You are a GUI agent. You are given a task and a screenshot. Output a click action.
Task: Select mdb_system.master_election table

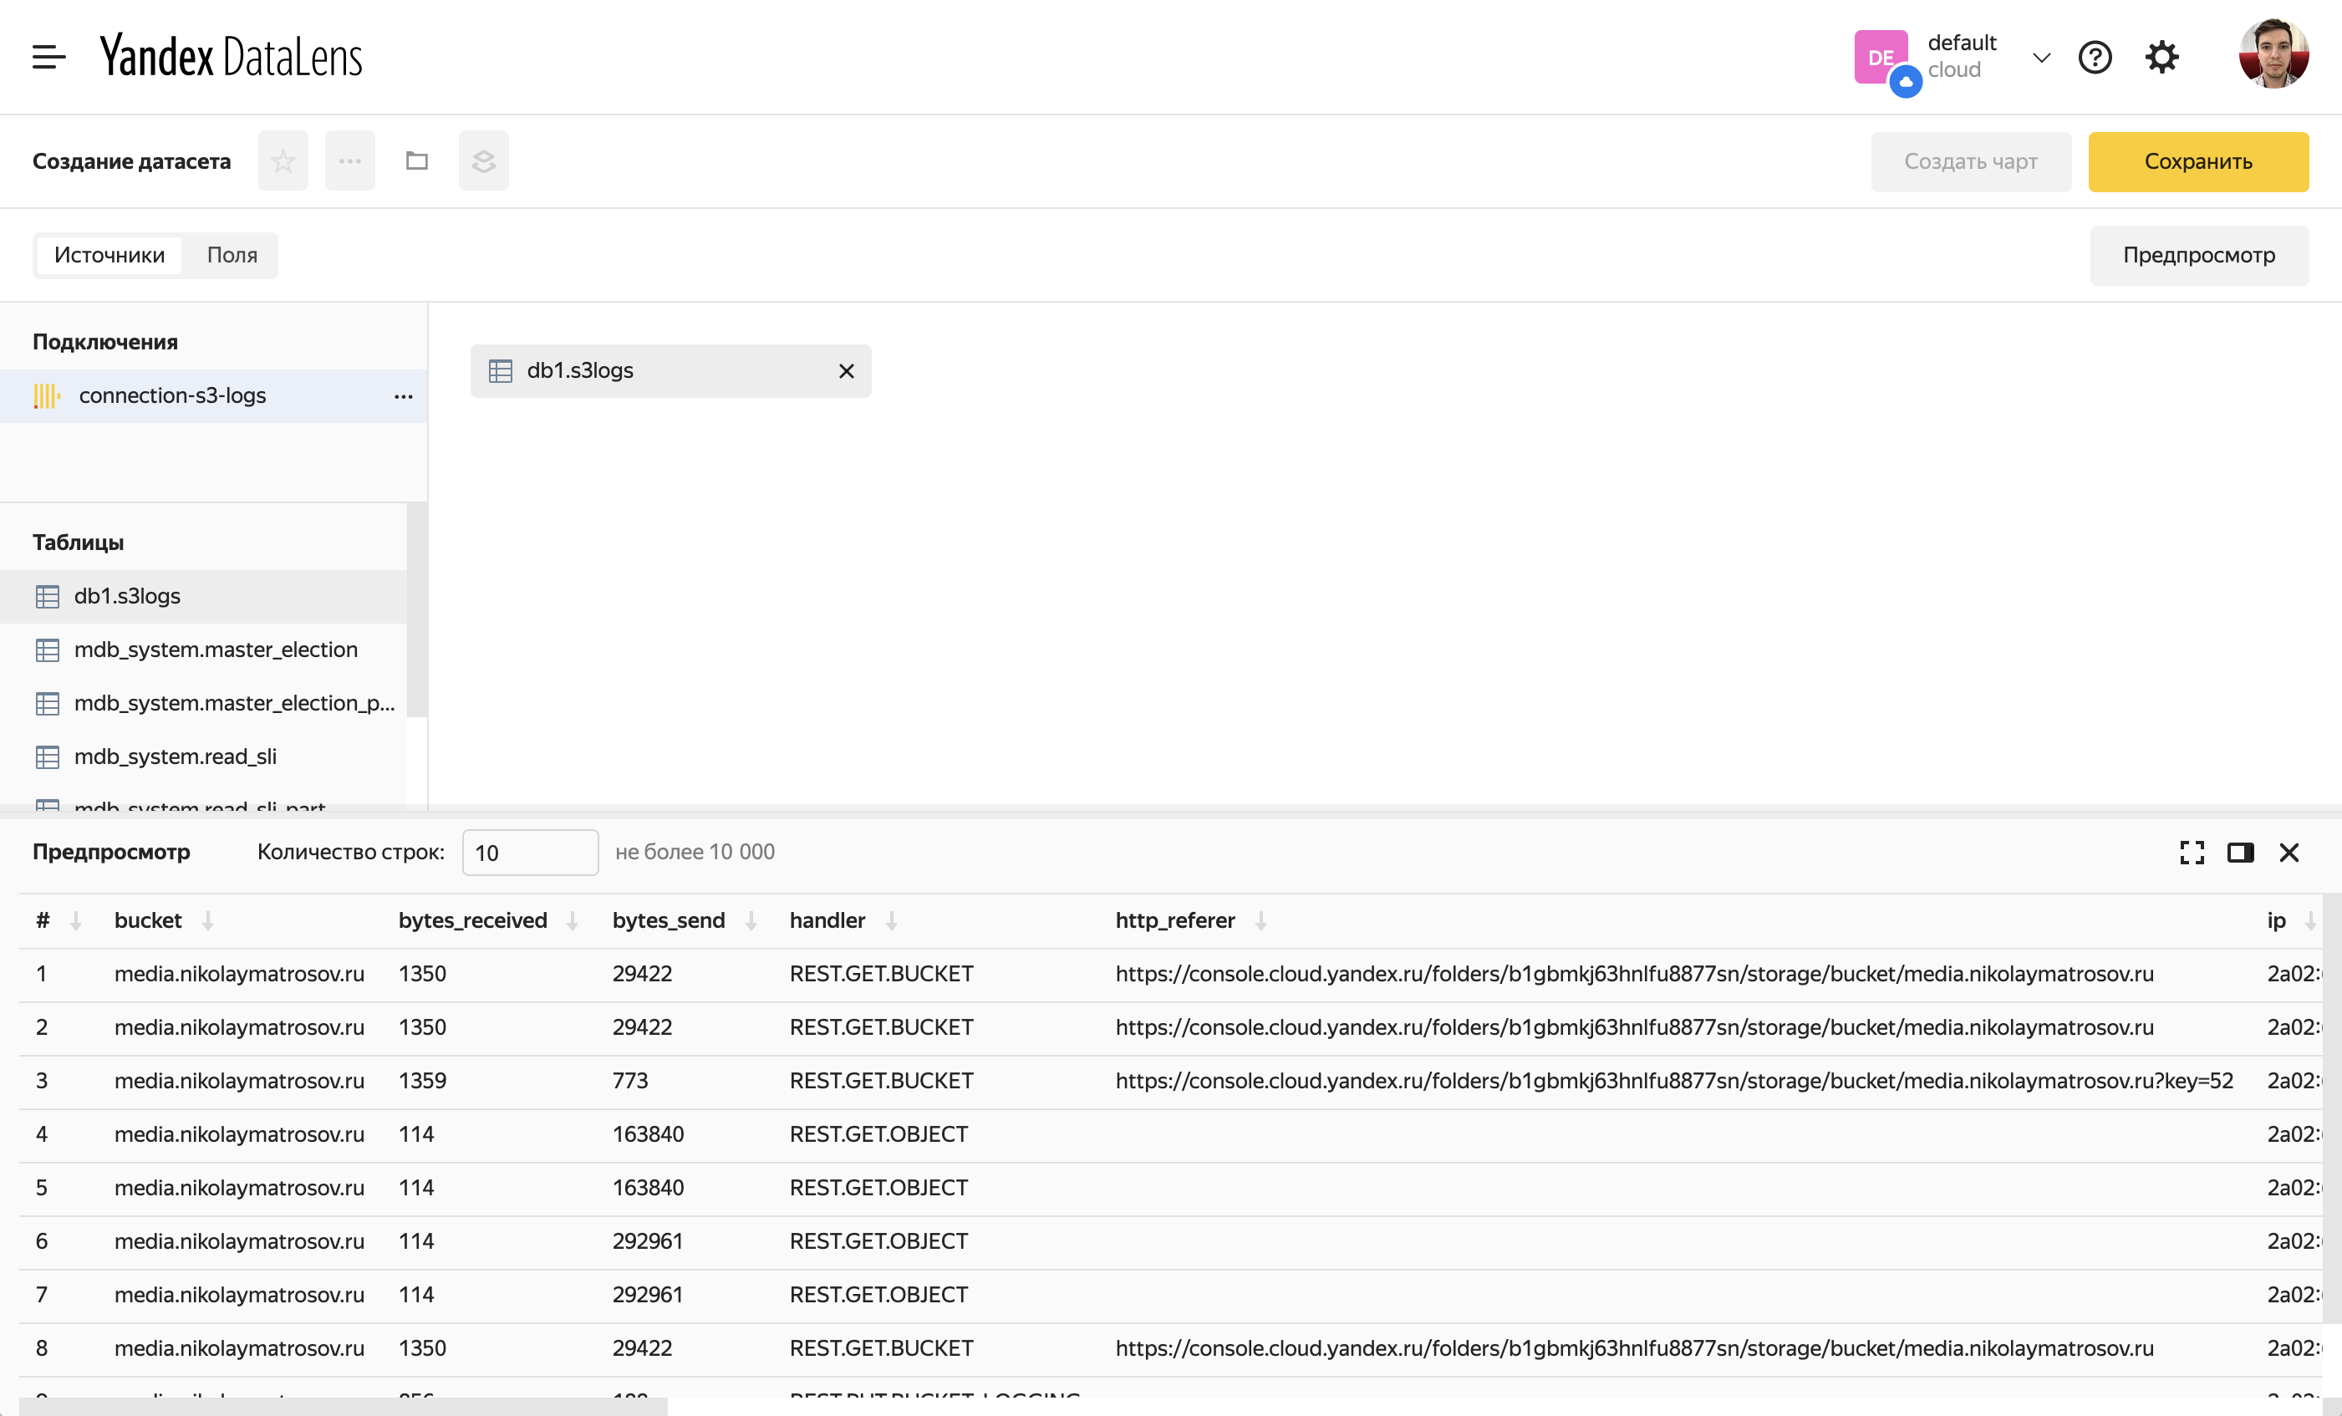pos(203,649)
